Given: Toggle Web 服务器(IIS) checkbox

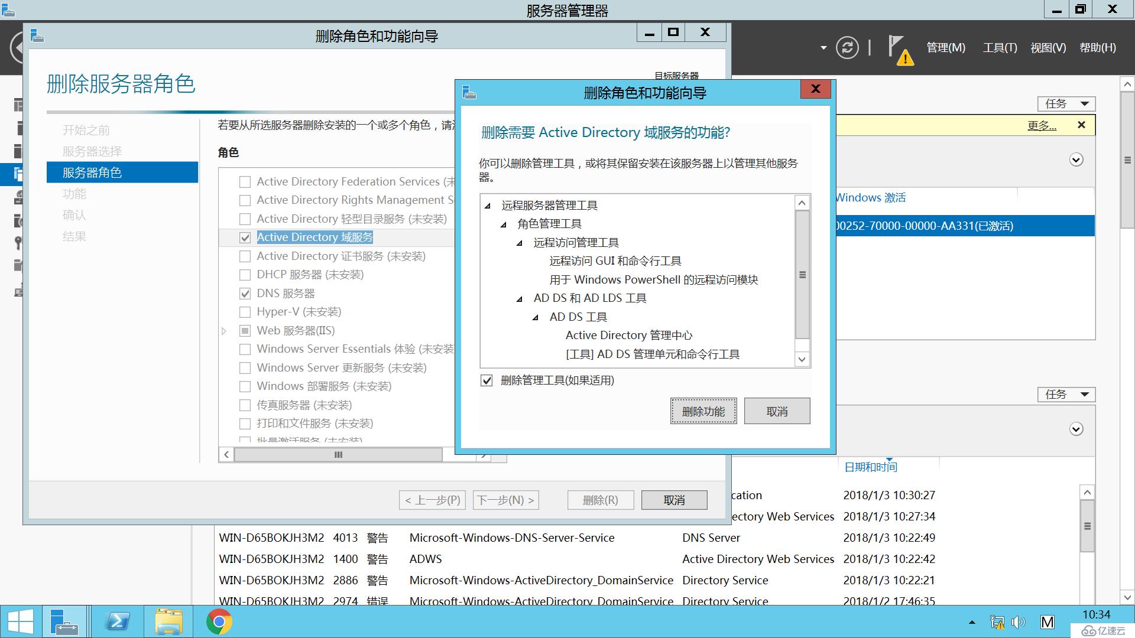Looking at the screenshot, I should point(245,331).
